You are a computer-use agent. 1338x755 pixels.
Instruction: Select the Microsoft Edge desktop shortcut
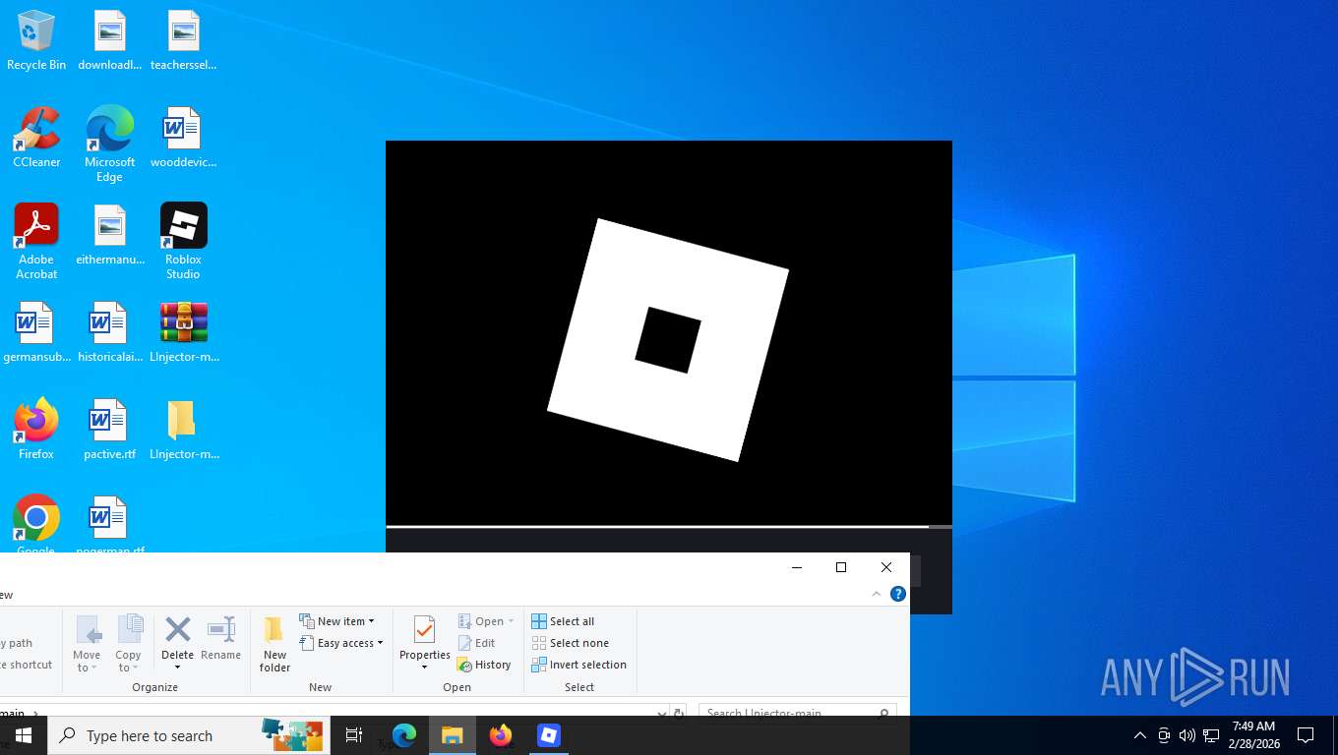[x=109, y=144]
